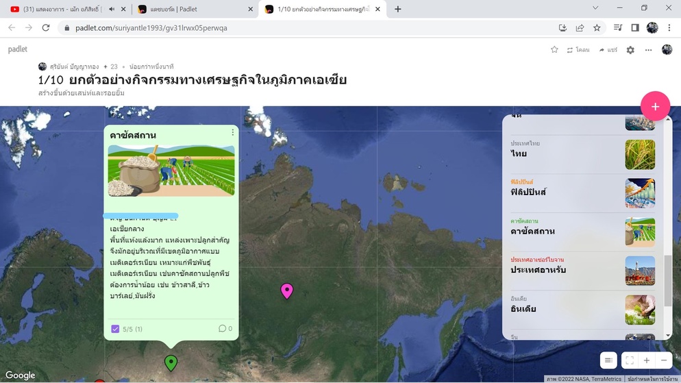
Task: Zoom in the map with plus button
Action: click(646, 360)
